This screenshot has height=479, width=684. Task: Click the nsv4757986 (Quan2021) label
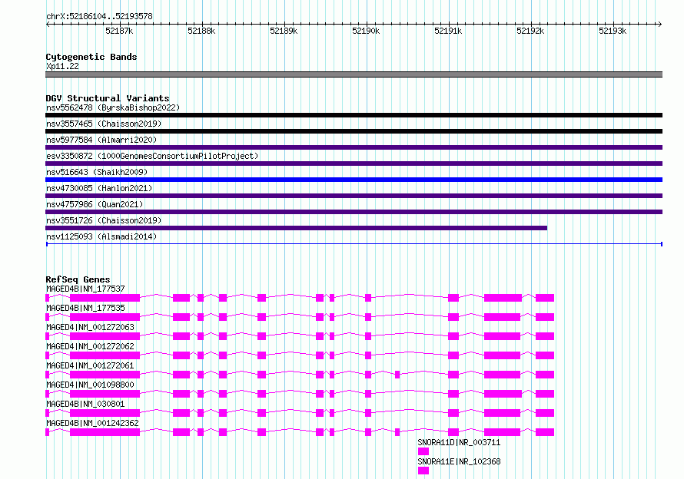95,204
